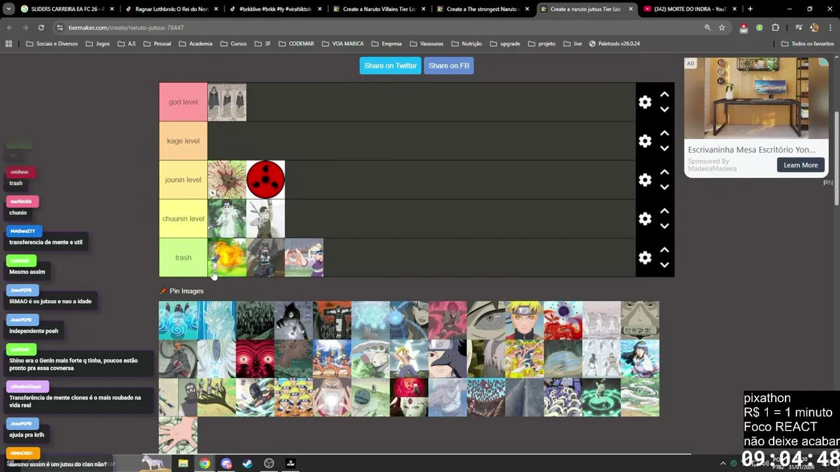The height and width of the screenshot is (472, 840).
Task: Move kage level row up
Action: 664,133
